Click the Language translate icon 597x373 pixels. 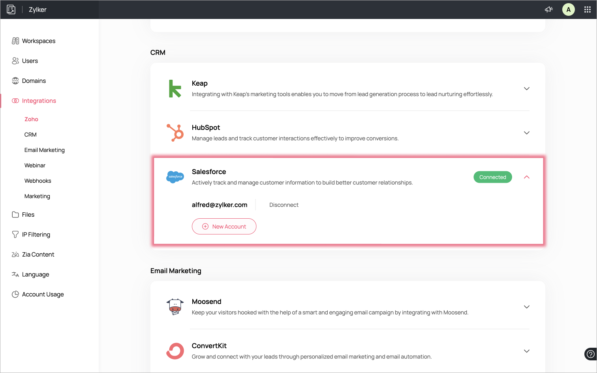(15, 274)
